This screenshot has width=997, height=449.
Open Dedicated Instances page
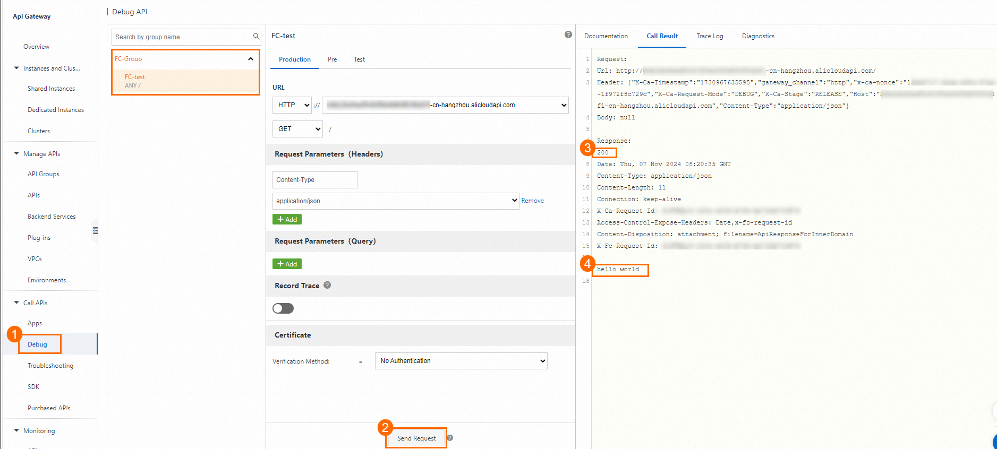click(x=56, y=110)
